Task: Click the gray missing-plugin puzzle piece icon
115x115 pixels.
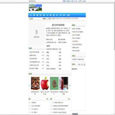Action: pyautogui.click(x=37, y=32)
